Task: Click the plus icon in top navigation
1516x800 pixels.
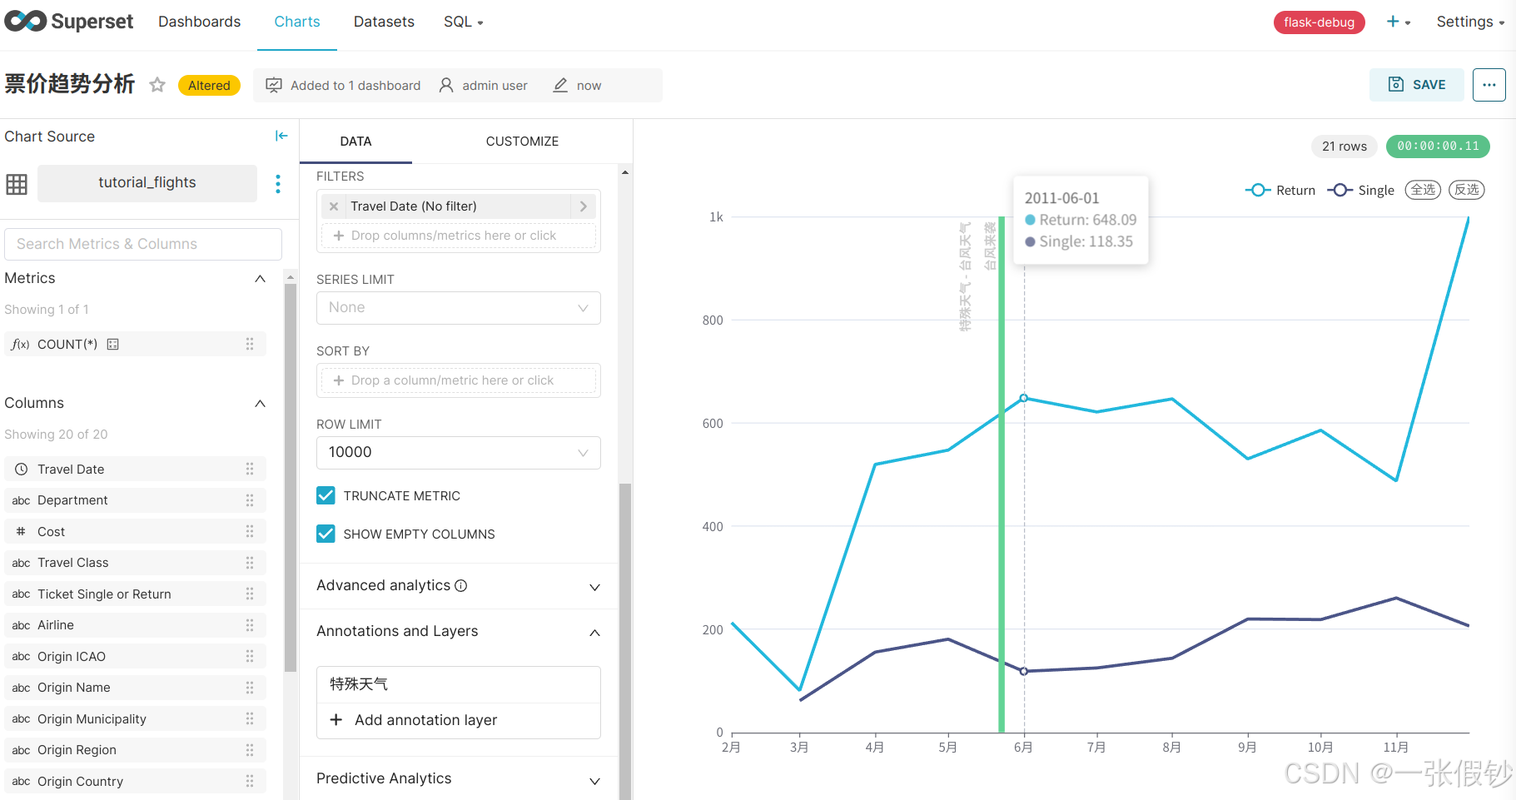Action: click(1393, 22)
